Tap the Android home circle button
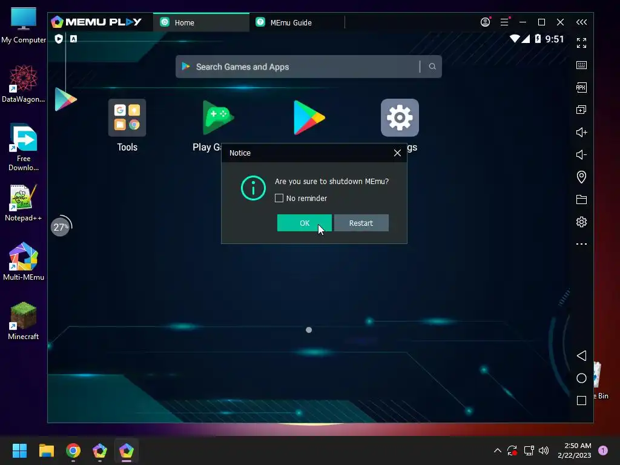Screen dimensions: 620x465 coord(581,378)
